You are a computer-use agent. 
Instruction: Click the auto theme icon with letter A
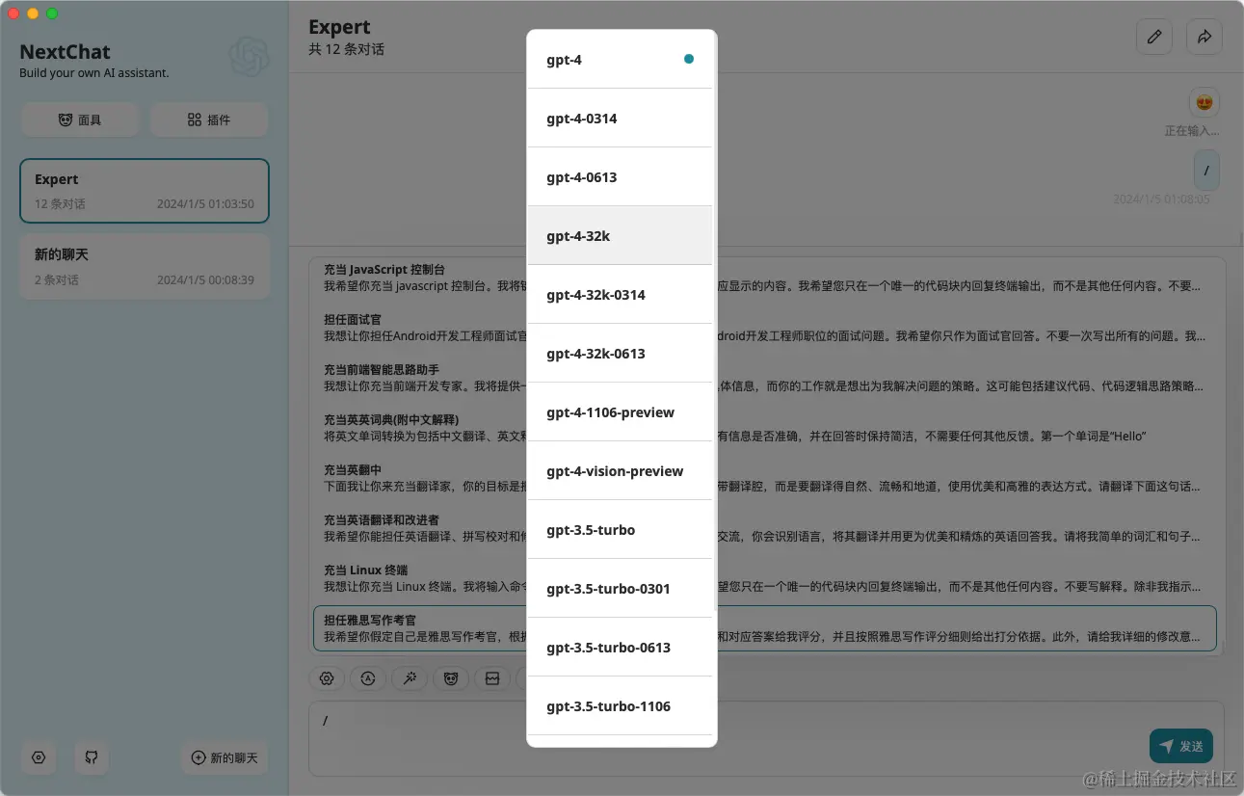point(368,678)
